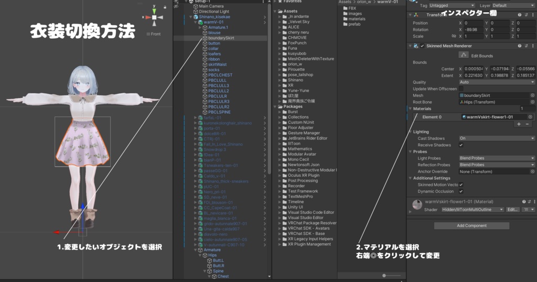Image resolution: width=537 pixels, height=282 pixels.
Task: Open the FBX folder in Project panel
Action: tap(352, 8)
